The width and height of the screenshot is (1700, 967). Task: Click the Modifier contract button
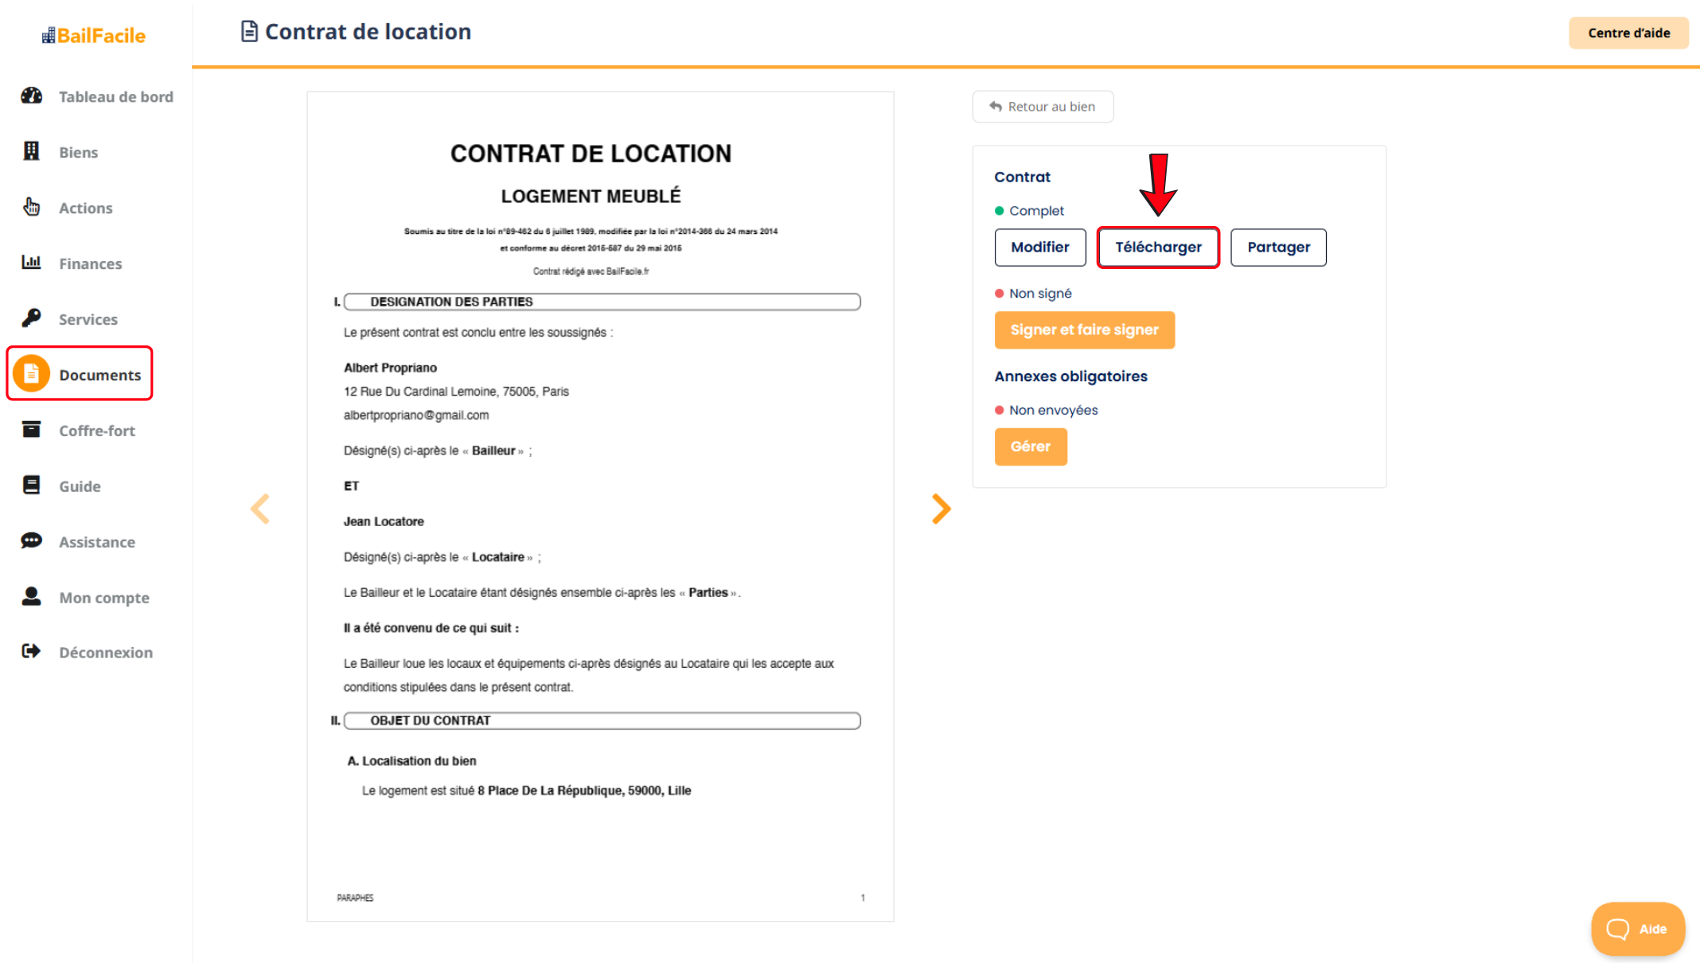(1039, 247)
